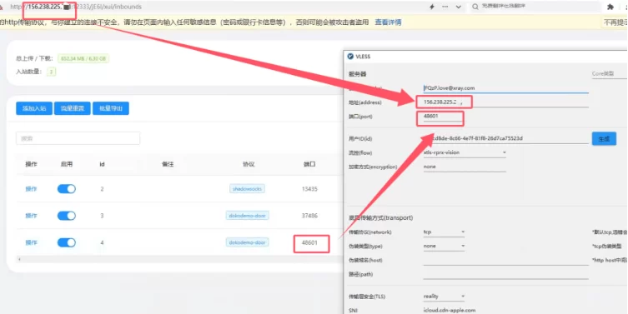The width and height of the screenshot is (628, 314).
Task: Click the shadowsocks protocol tag
Action: click(247, 189)
